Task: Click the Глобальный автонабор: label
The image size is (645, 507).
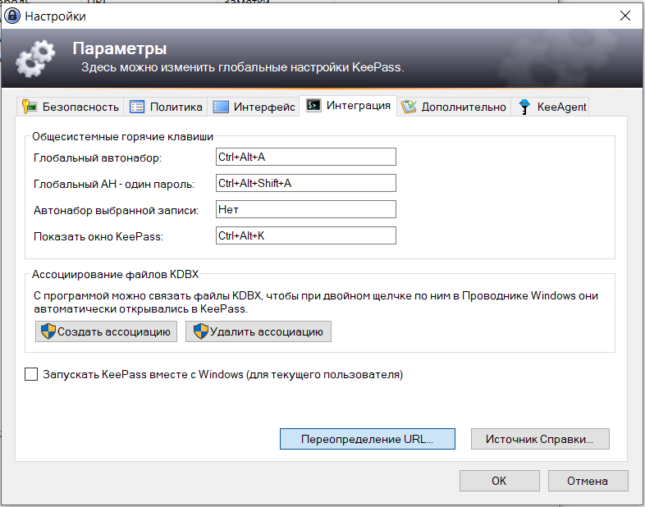Action: click(98, 158)
